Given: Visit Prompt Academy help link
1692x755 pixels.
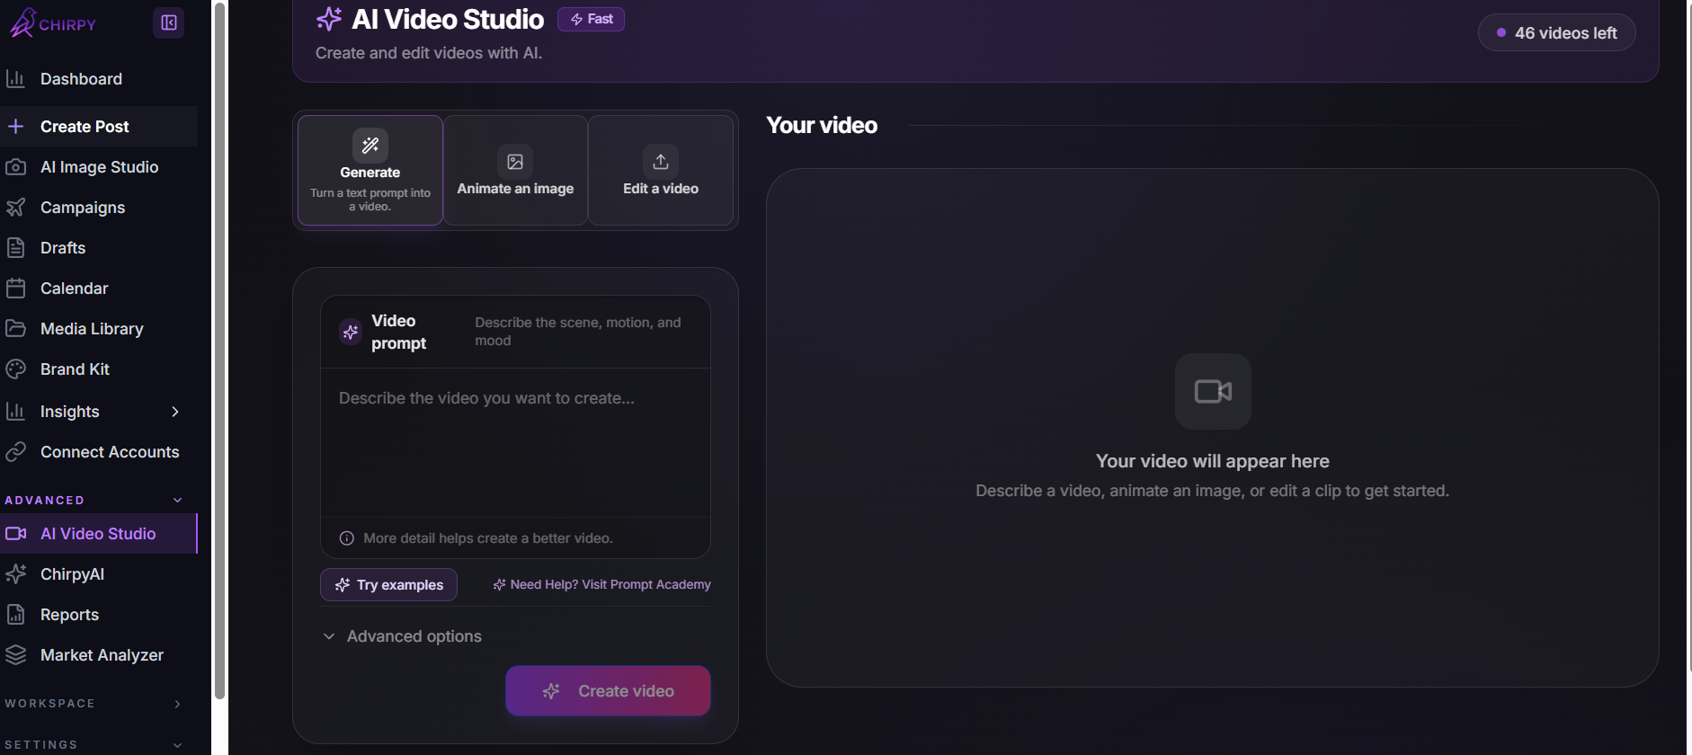Looking at the screenshot, I should pos(601,584).
